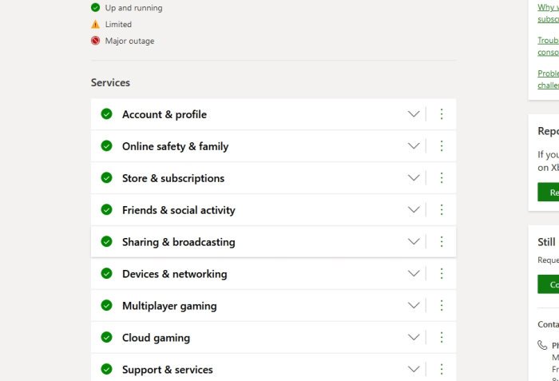The height and width of the screenshot is (381, 559).
Task: Open more options for Multiplayer gaming
Action: pyautogui.click(x=442, y=306)
